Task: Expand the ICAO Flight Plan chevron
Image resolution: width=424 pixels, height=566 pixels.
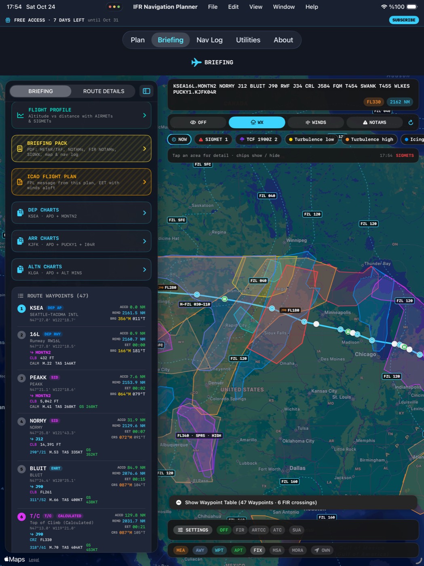Action: click(x=145, y=182)
